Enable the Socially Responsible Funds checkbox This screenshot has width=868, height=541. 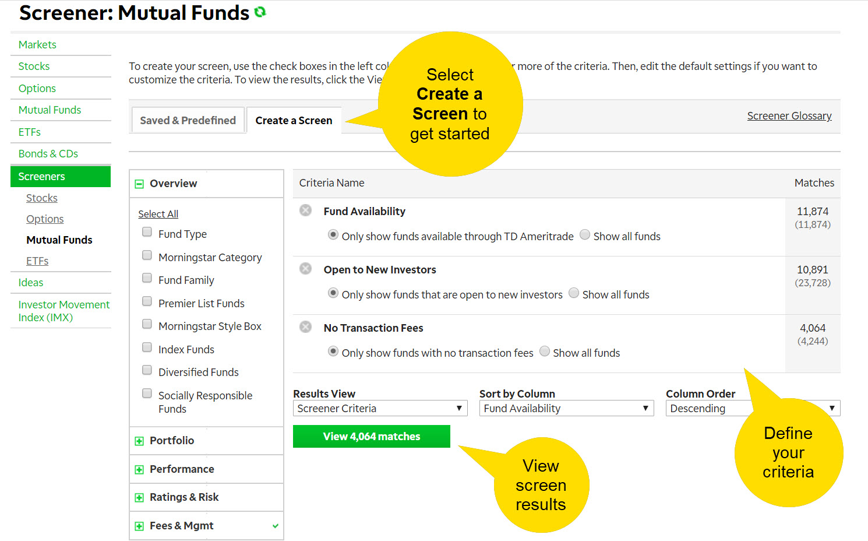pyautogui.click(x=147, y=393)
